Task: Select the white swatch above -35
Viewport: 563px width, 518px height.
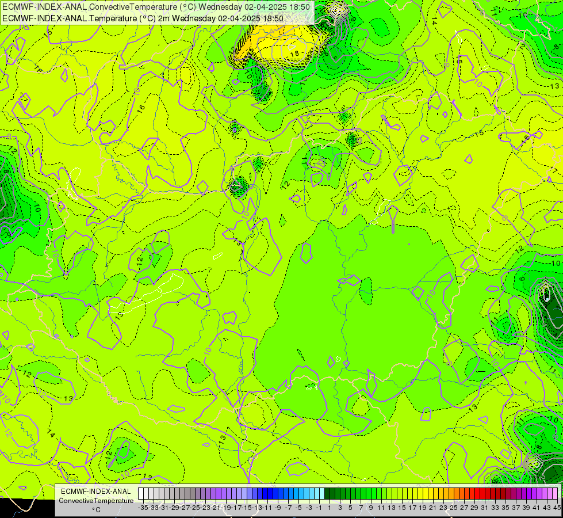Action: tap(141, 493)
